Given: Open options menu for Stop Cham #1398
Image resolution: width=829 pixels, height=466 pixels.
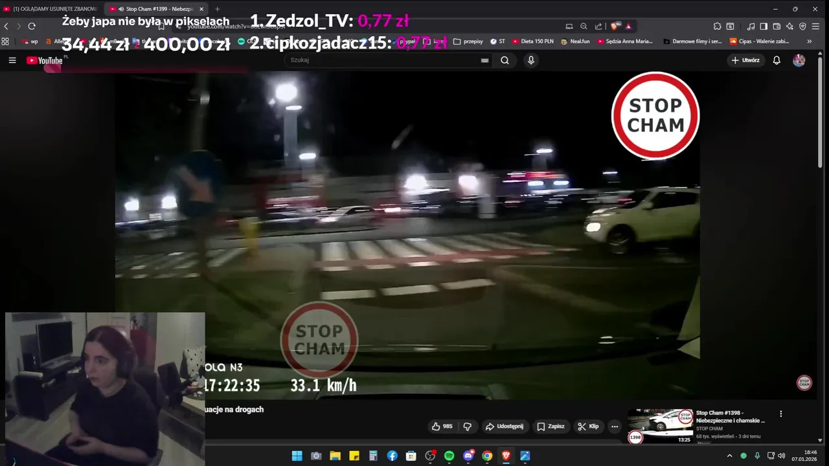Looking at the screenshot, I should [x=781, y=414].
